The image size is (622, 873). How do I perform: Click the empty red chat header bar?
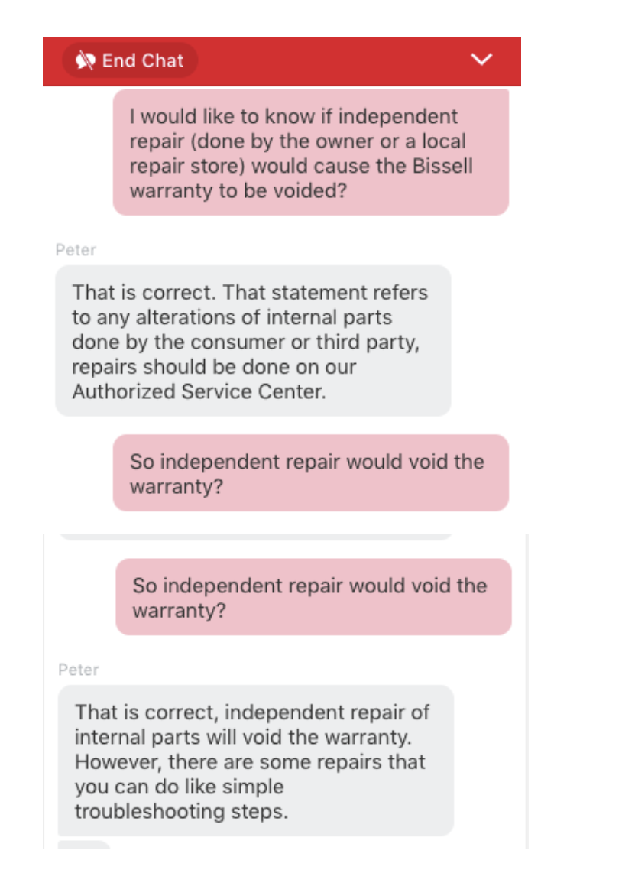334,60
